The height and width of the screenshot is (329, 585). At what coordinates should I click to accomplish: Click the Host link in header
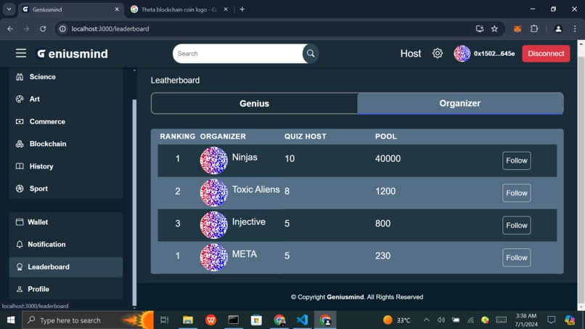point(410,54)
